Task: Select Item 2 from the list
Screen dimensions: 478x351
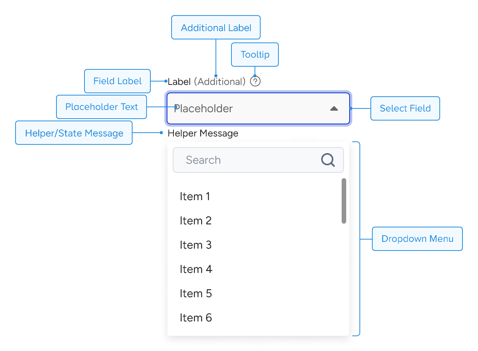Action: click(x=195, y=221)
